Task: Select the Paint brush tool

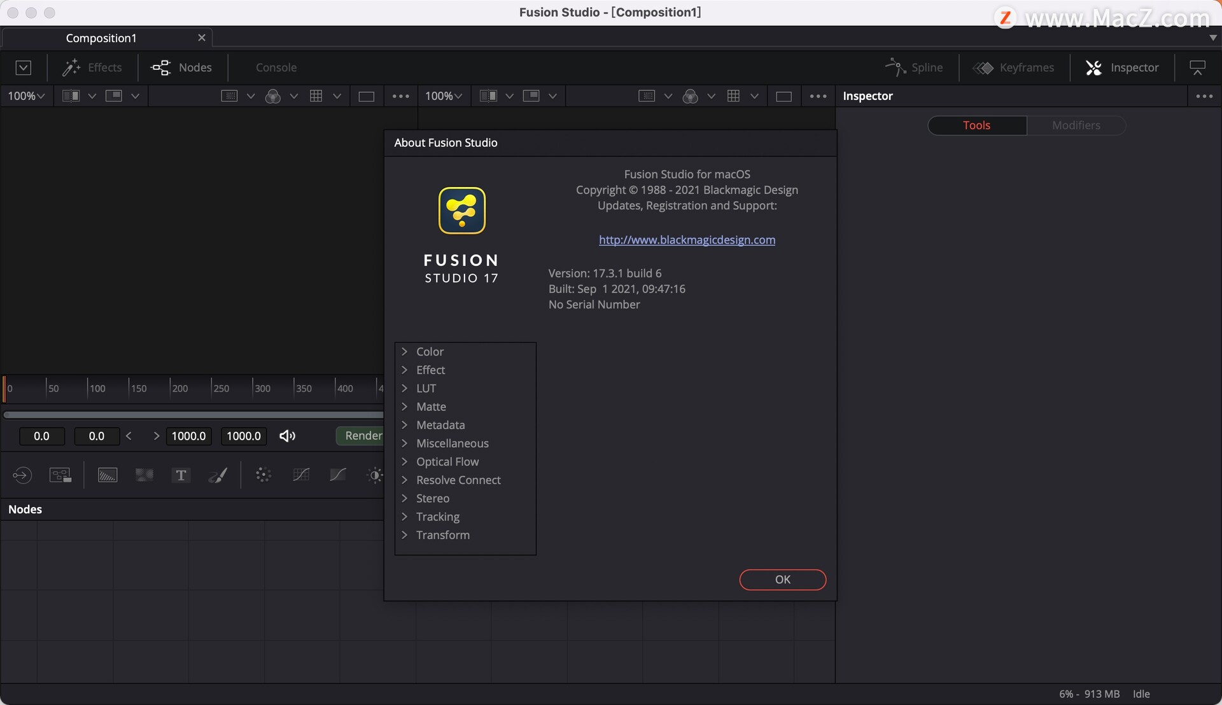Action: [218, 475]
